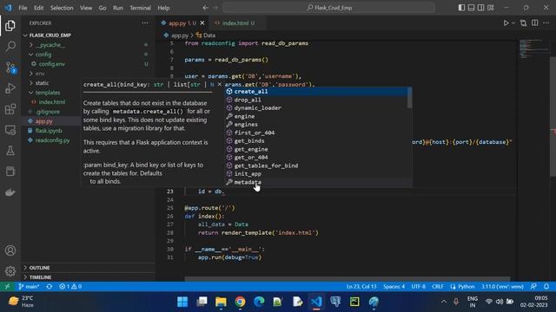Click the Flask_Crud_Emp command center search box
The width and height of the screenshot is (556, 312).
pyautogui.click(x=328, y=8)
